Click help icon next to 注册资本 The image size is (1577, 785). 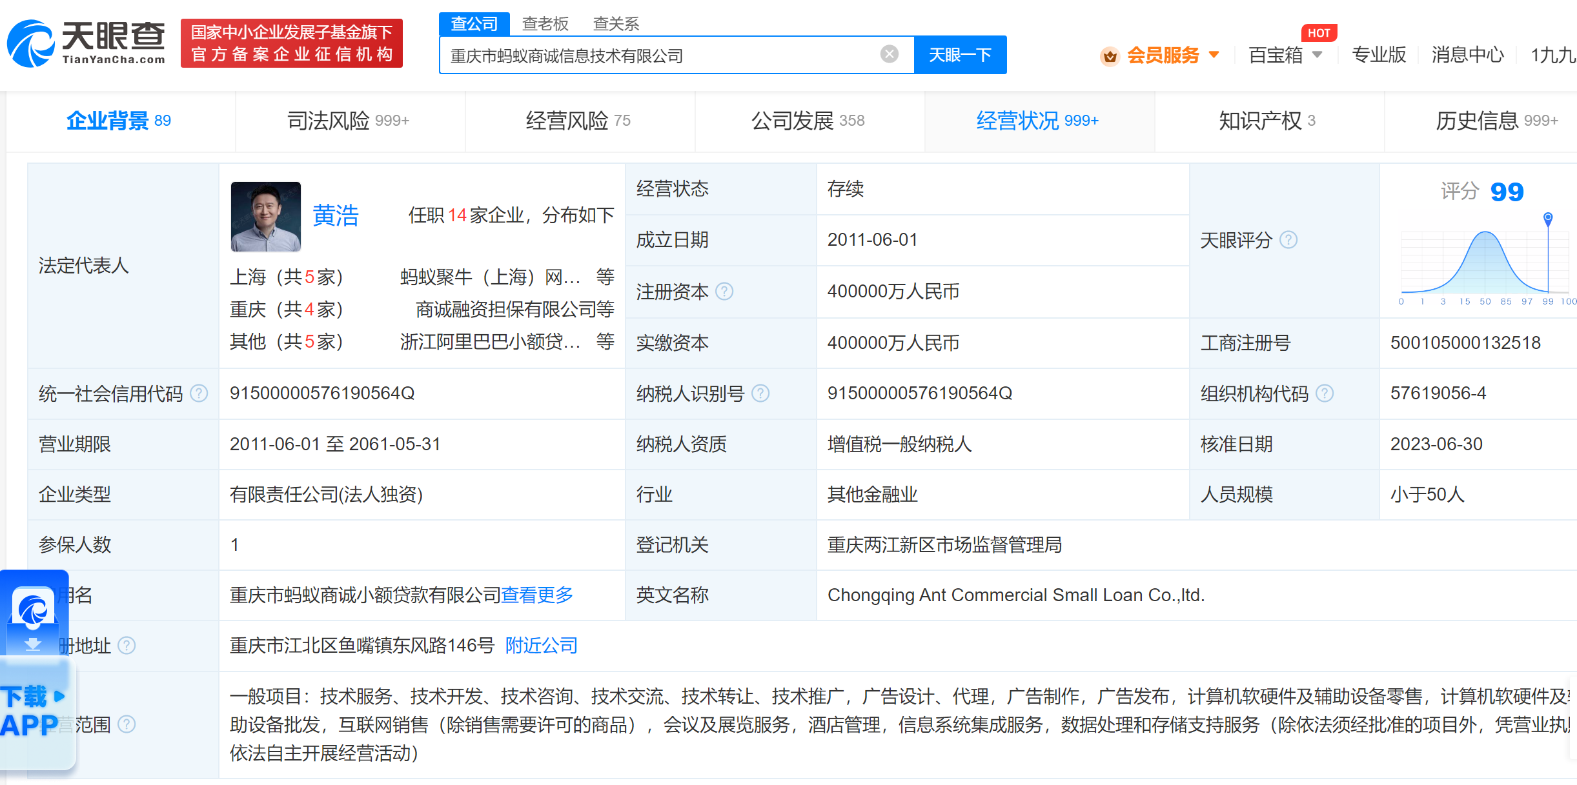(x=724, y=292)
